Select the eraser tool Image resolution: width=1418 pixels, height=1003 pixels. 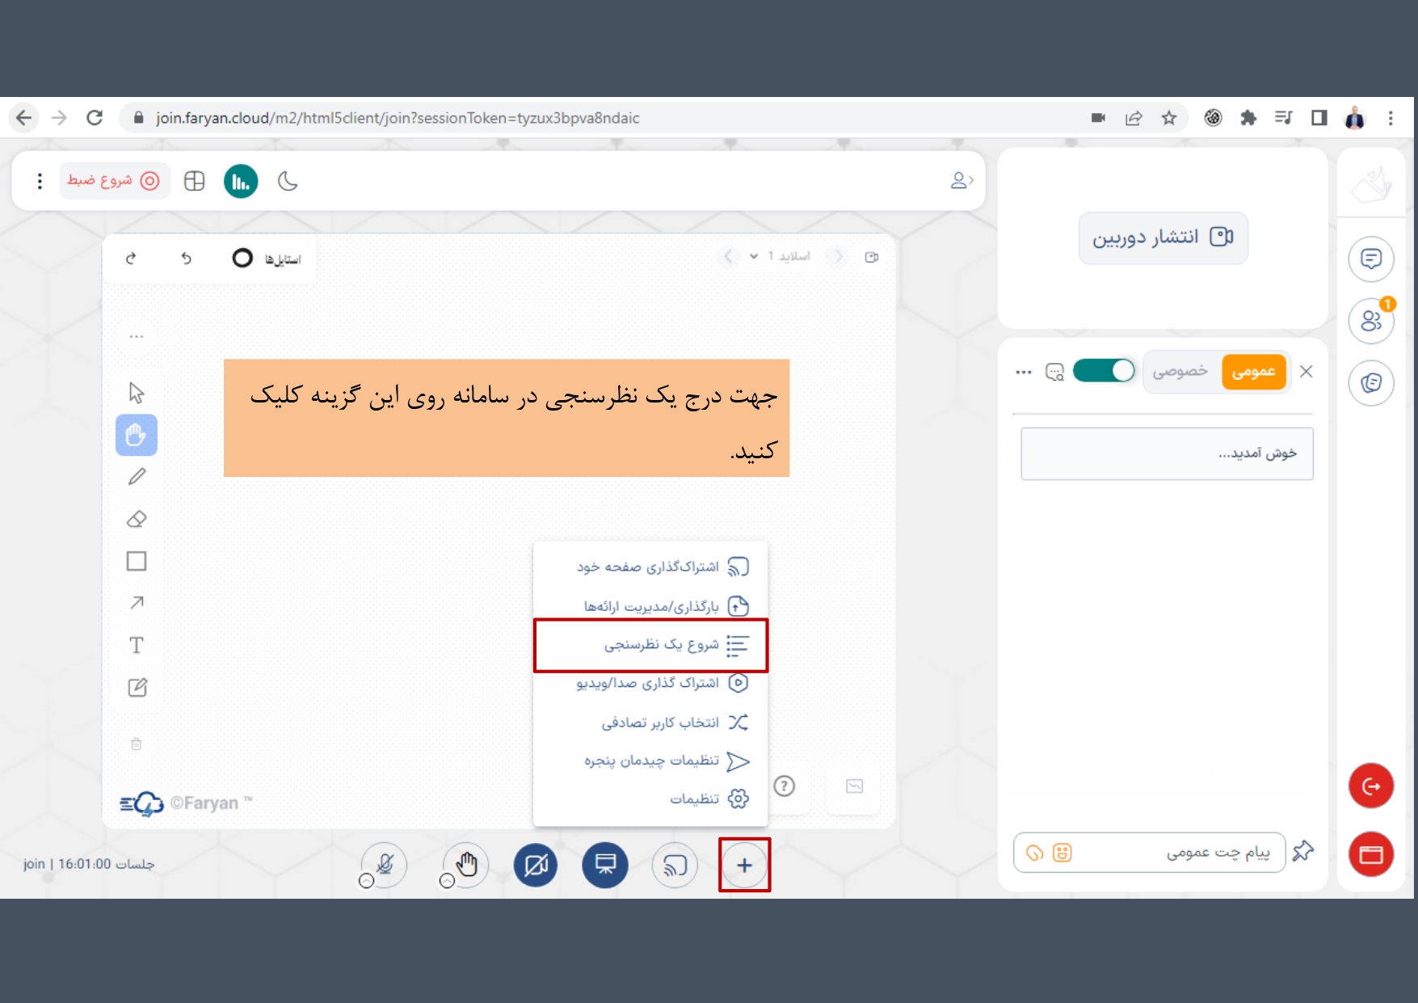pyautogui.click(x=137, y=519)
